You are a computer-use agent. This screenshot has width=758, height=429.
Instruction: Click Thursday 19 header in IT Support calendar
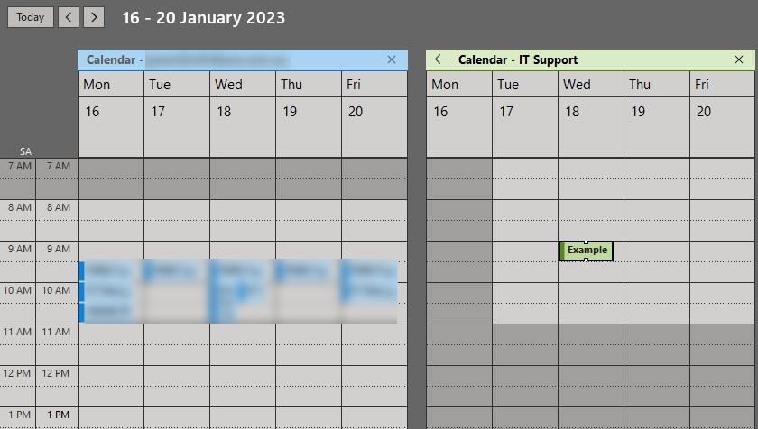[657, 113]
